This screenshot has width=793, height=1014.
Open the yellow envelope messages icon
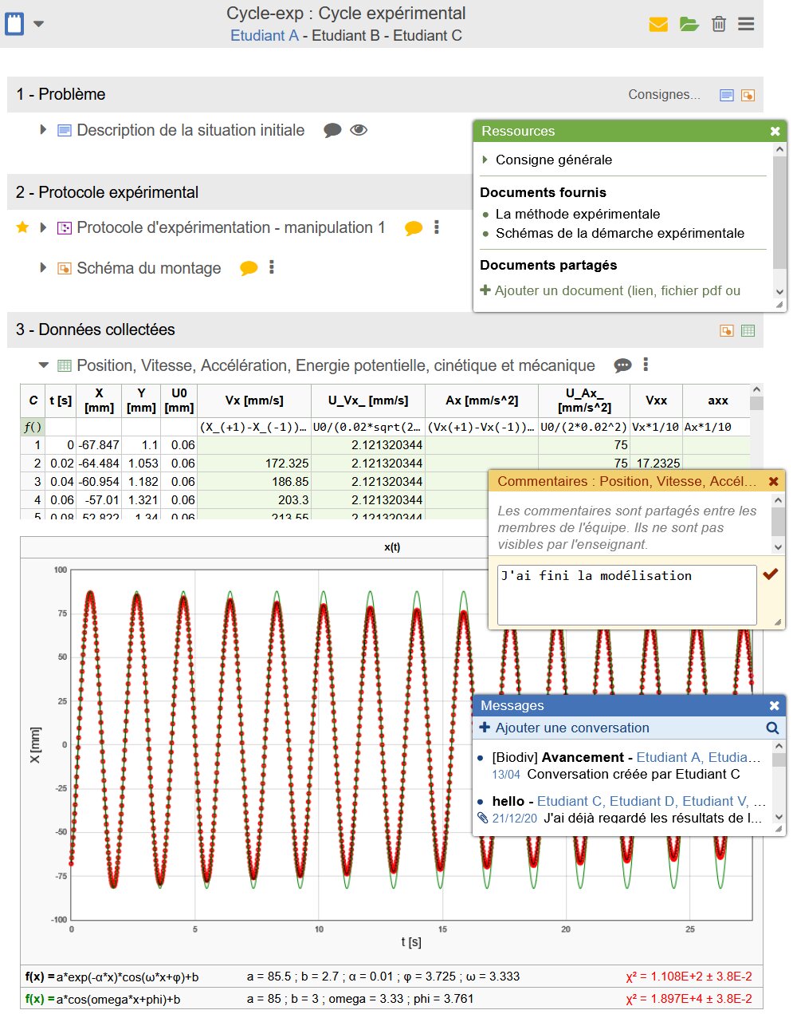(x=658, y=24)
